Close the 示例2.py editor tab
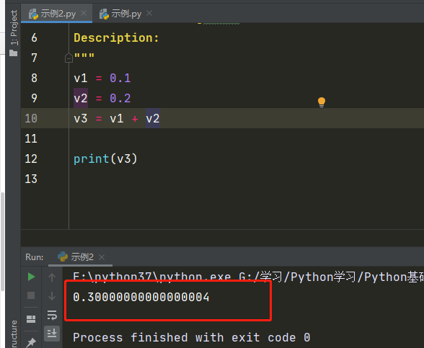The height and width of the screenshot is (348, 424). click(84, 13)
